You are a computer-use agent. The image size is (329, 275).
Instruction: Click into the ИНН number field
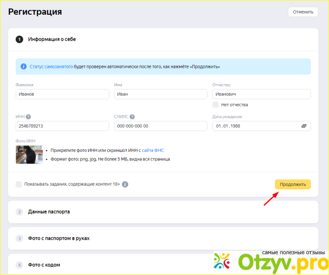pyautogui.click(x=62, y=126)
